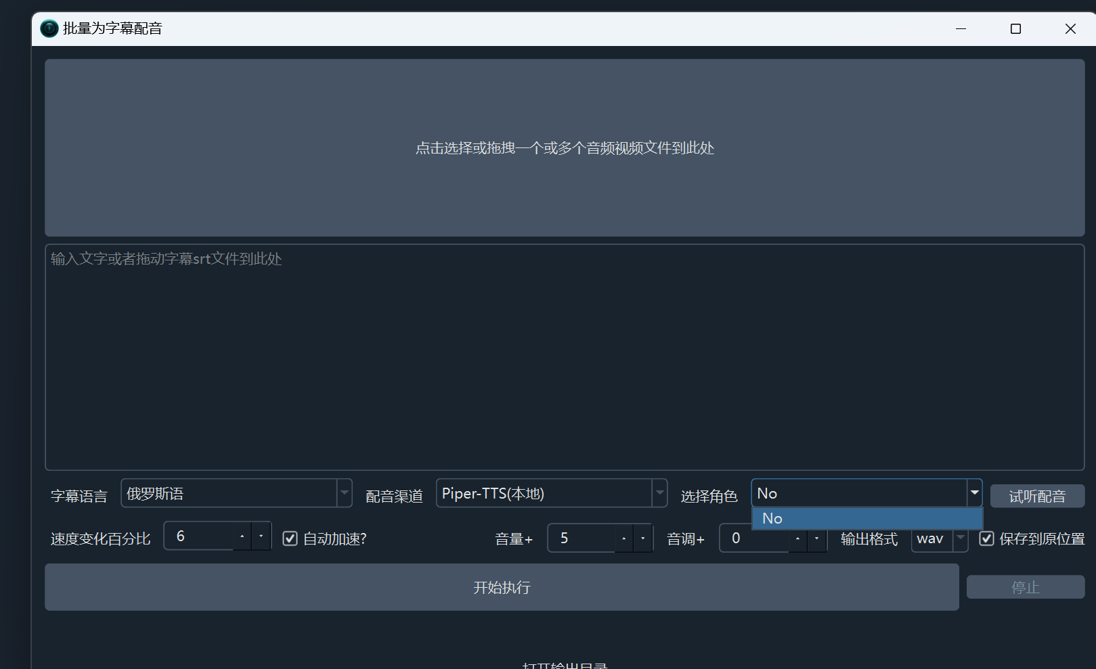This screenshot has height=669, width=1096.
Task: Select the highlighted "No" option in role list
Action: 867,519
